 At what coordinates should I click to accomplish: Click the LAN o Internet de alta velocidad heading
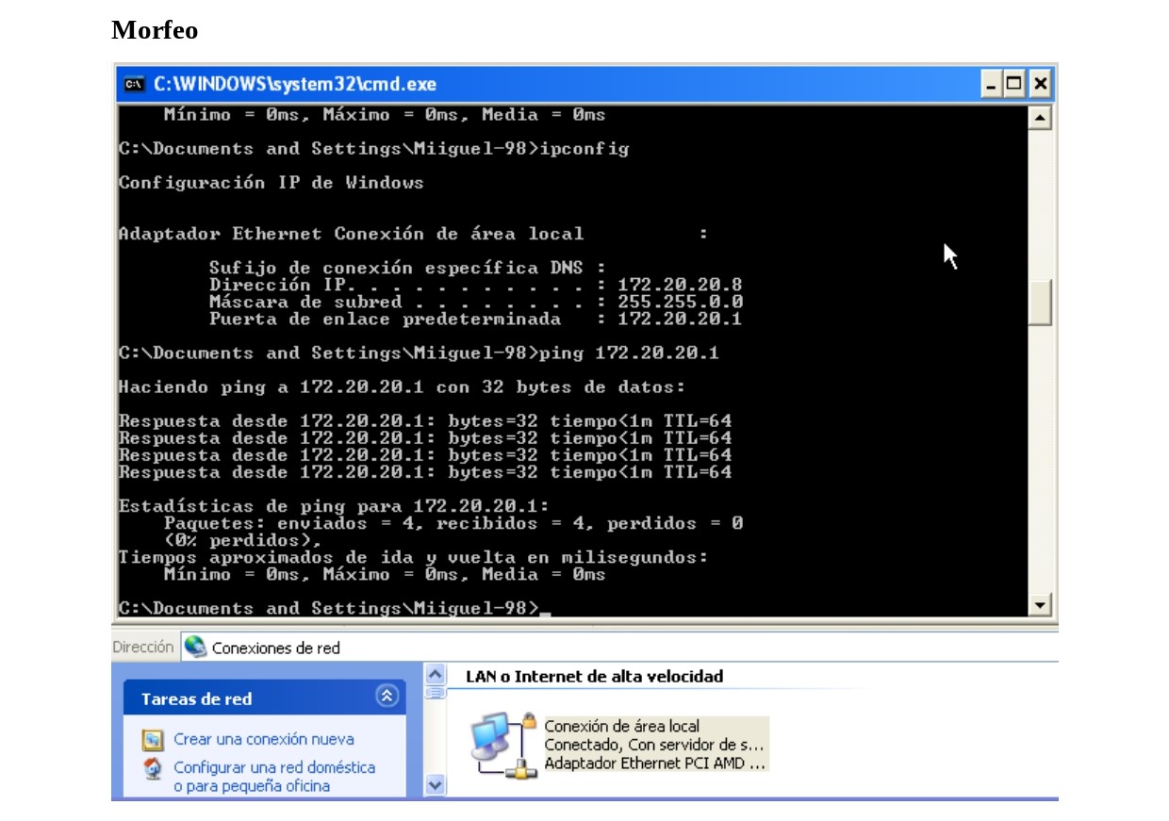[594, 676]
